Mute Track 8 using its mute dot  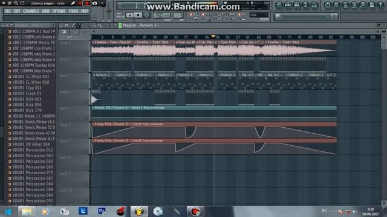[x=86, y=168]
